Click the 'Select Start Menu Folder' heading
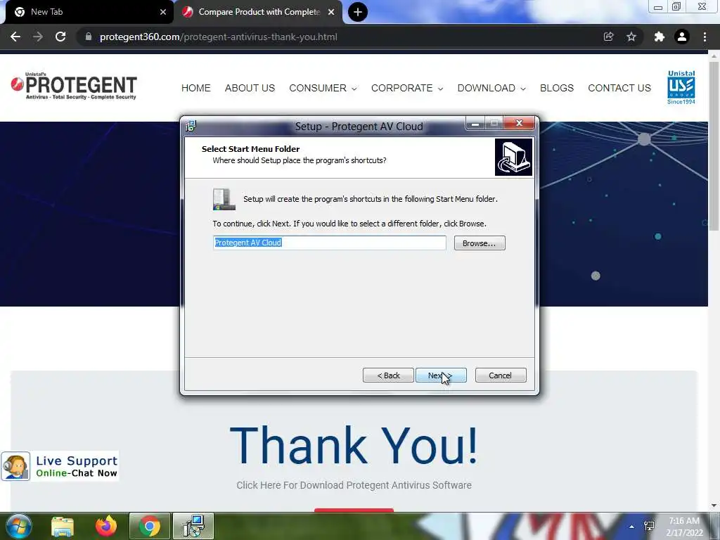The width and height of the screenshot is (720, 540). point(251,149)
